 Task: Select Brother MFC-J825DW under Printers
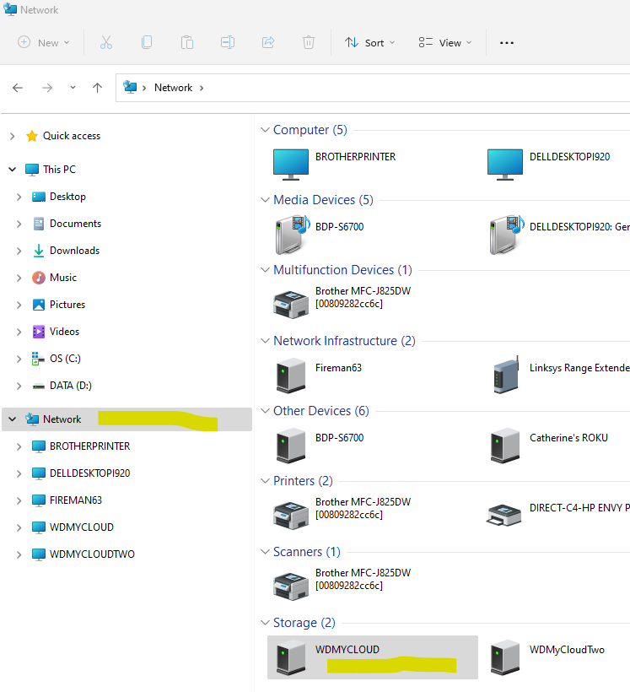pyautogui.click(x=291, y=515)
